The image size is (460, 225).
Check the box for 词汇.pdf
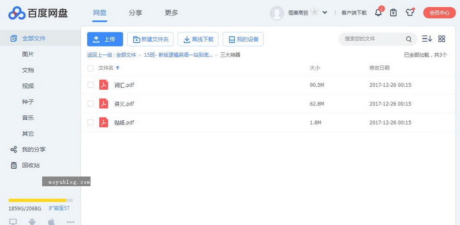tap(91, 85)
